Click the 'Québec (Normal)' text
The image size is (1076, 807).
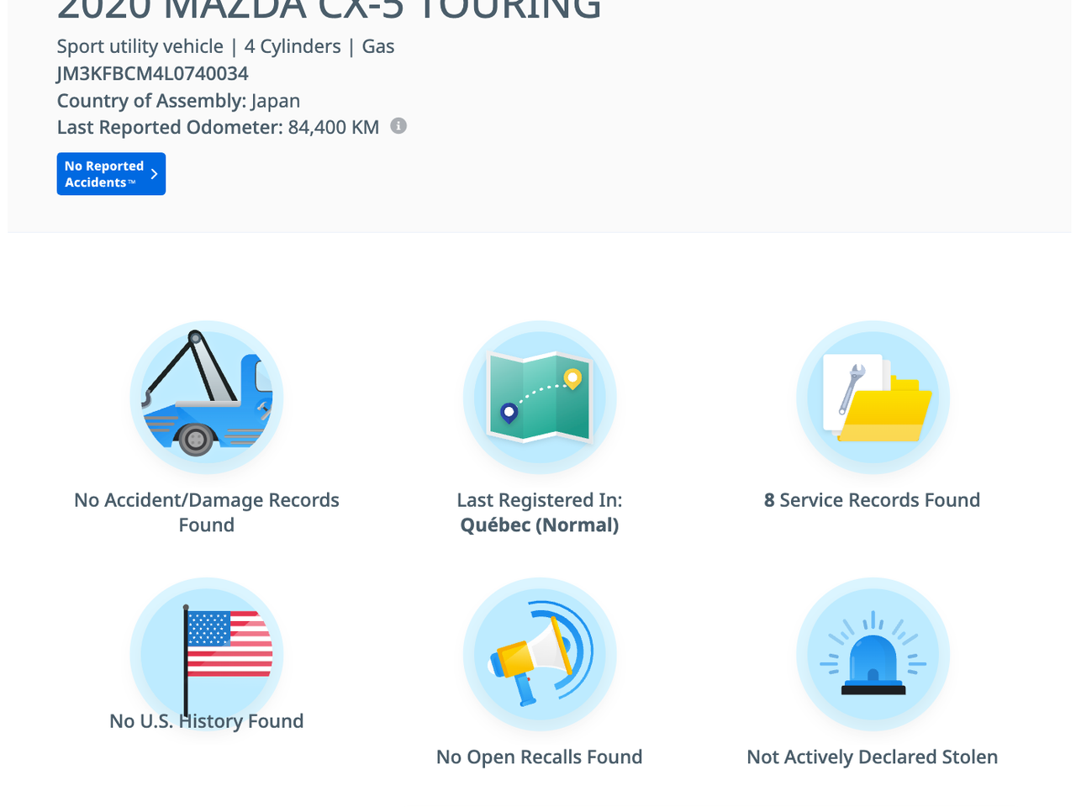click(540, 525)
